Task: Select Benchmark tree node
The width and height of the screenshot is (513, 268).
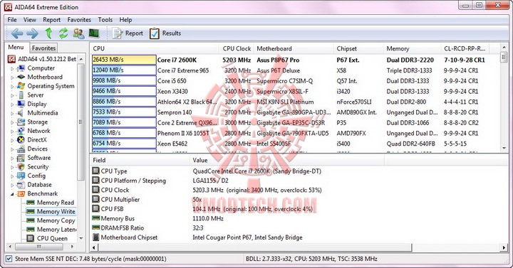Action: point(43,193)
